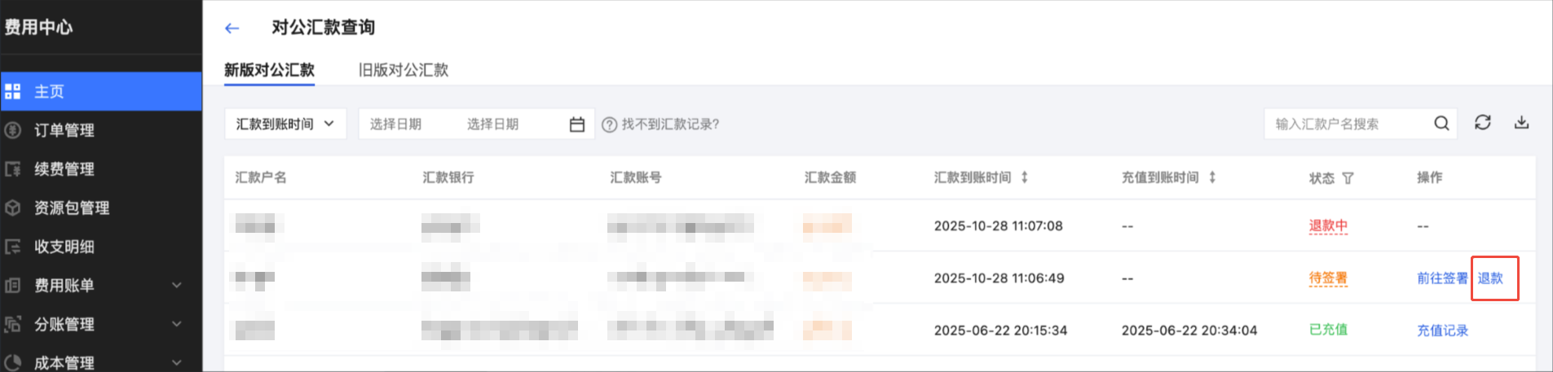Image resolution: width=1553 pixels, height=372 pixels.
Task: Click the 退款 link
Action: (1490, 278)
